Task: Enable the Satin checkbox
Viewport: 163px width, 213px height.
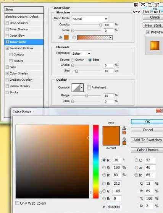Action: pyautogui.click(x=7, y=67)
